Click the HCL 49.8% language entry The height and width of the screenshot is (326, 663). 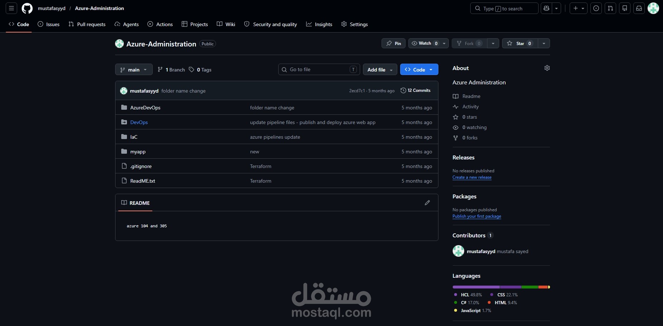click(468, 295)
